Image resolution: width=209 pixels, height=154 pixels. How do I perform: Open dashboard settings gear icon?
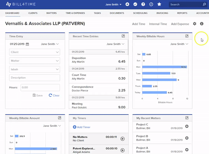pyautogui.click(x=195, y=24)
